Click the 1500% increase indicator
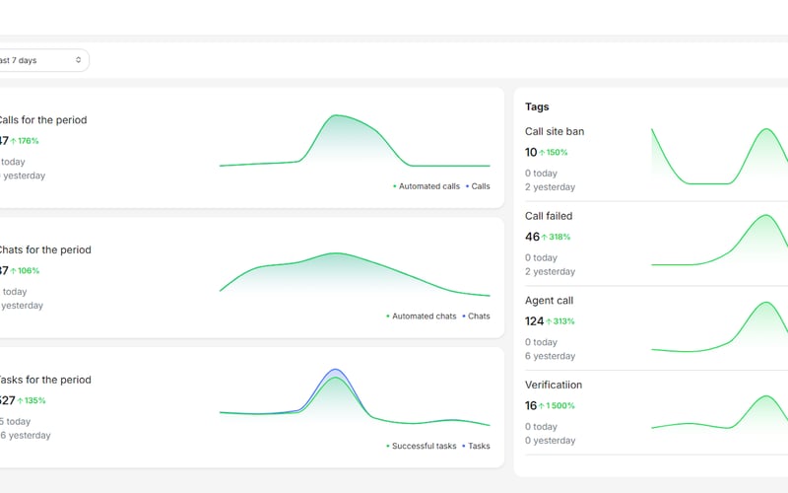Image resolution: width=788 pixels, height=493 pixels. [x=557, y=406]
